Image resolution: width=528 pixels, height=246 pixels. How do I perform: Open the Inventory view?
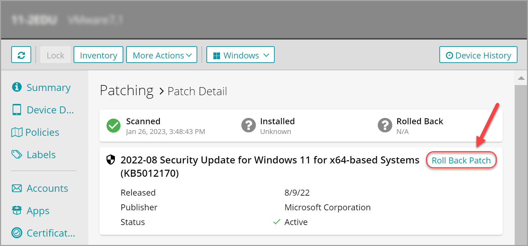tap(98, 55)
